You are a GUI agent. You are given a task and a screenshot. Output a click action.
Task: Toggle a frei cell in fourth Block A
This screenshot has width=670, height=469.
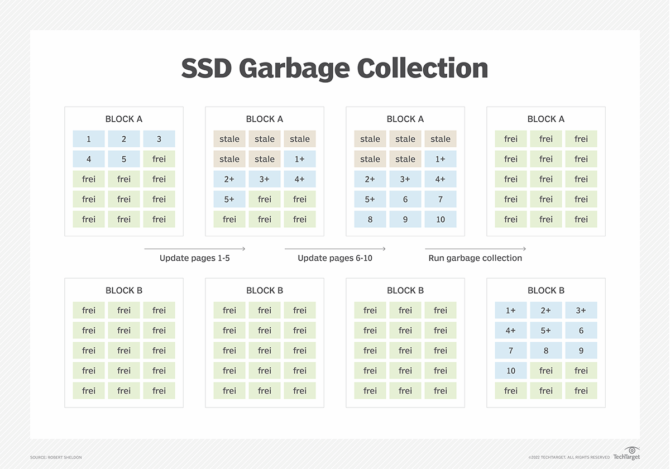[x=510, y=138]
